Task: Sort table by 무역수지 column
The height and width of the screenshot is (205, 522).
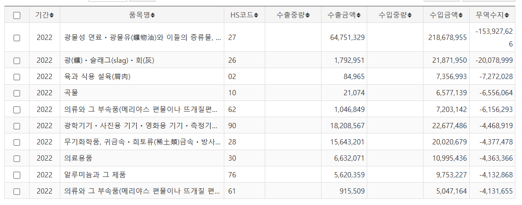Action: tap(493, 15)
